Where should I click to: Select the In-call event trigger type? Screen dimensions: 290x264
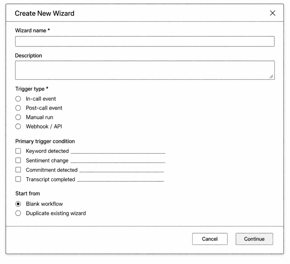click(x=18, y=99)
